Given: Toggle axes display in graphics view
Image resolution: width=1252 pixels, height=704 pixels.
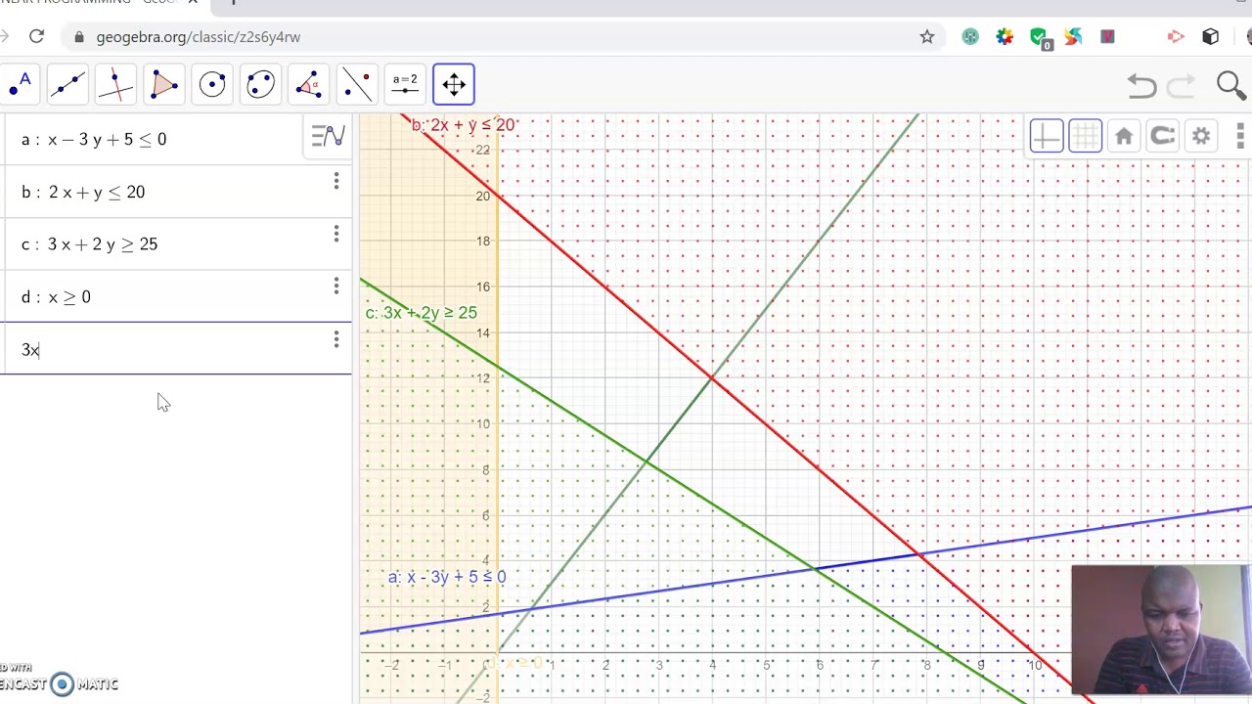Looking at the screenshot, I should coord(1046,137).
